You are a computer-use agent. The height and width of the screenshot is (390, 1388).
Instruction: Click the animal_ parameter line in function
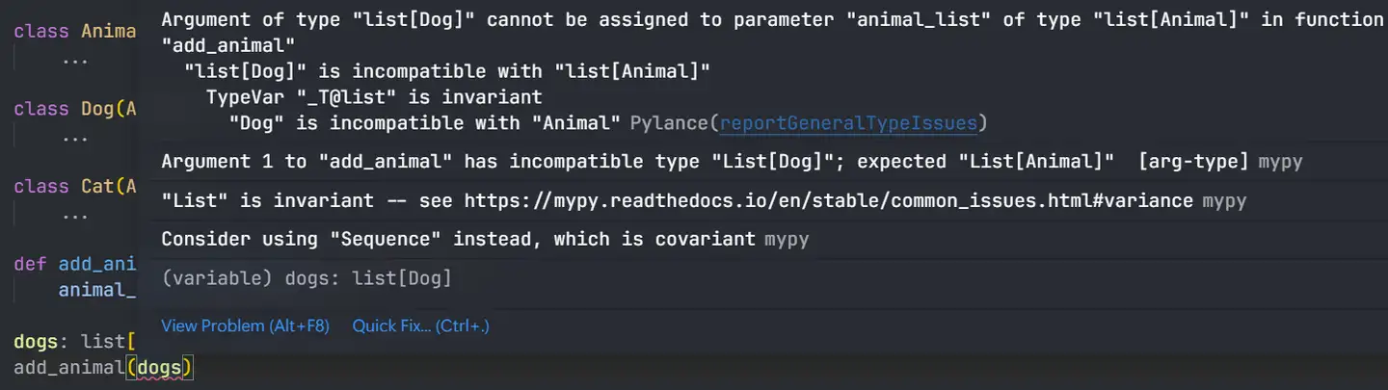pyautogui.click(x=96, y=289)
